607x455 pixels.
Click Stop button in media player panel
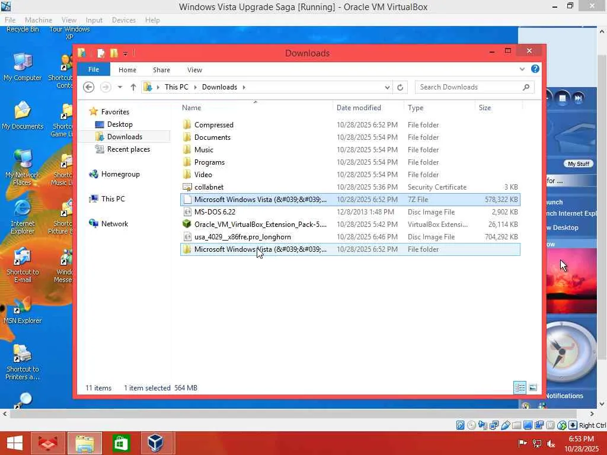[x=563, y=98]
